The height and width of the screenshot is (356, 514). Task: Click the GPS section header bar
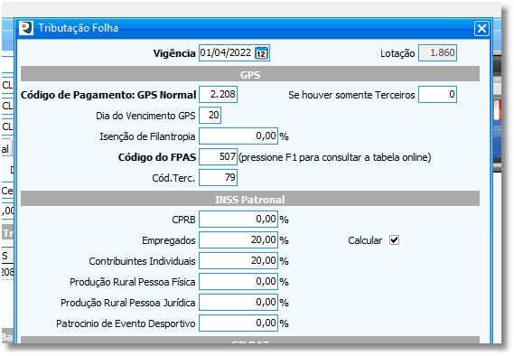(250, 74)
